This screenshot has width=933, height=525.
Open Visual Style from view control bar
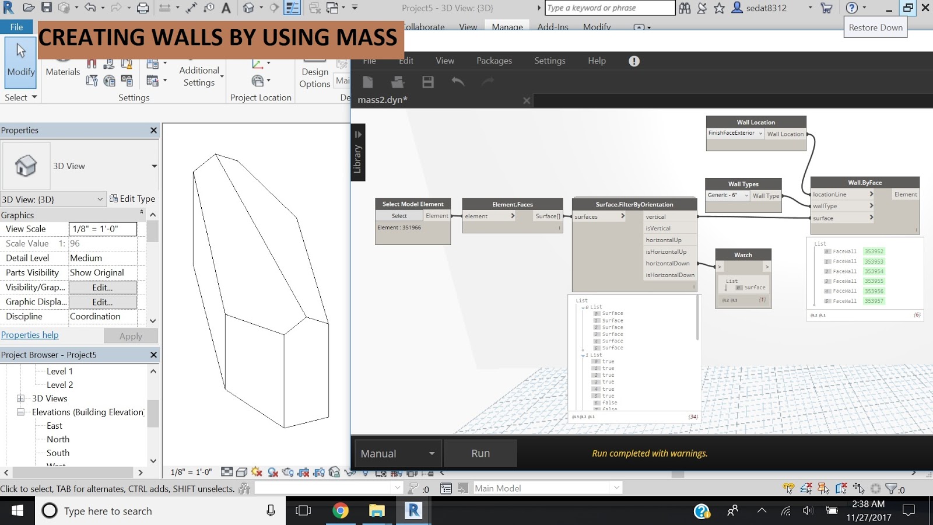click(x=241, y=473)
